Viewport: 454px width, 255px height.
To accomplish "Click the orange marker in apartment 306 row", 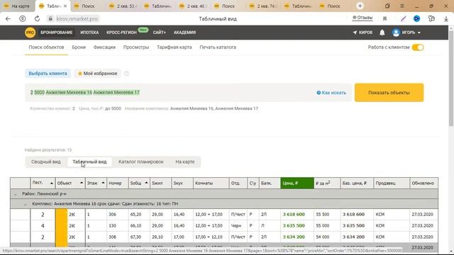I will [x=62, y=215].
